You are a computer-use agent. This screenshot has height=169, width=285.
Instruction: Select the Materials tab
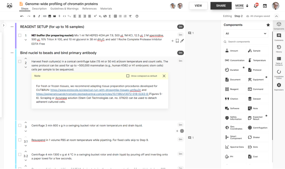(x=106, y=8)
